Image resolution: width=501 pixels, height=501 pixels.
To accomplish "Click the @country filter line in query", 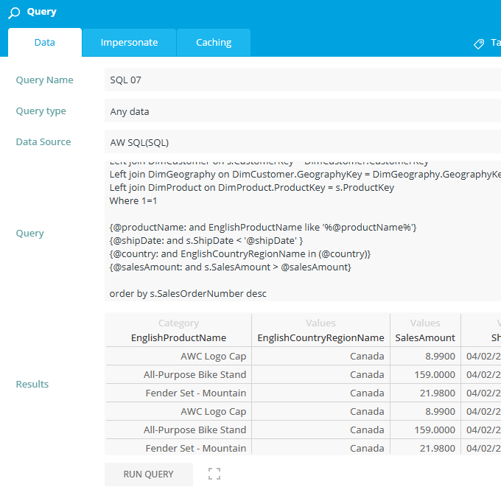I will coord(240,254).
